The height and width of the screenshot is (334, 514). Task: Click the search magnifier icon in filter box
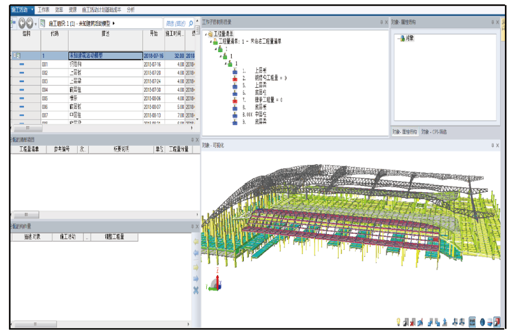pyautogui.click(x=191, y=23)
